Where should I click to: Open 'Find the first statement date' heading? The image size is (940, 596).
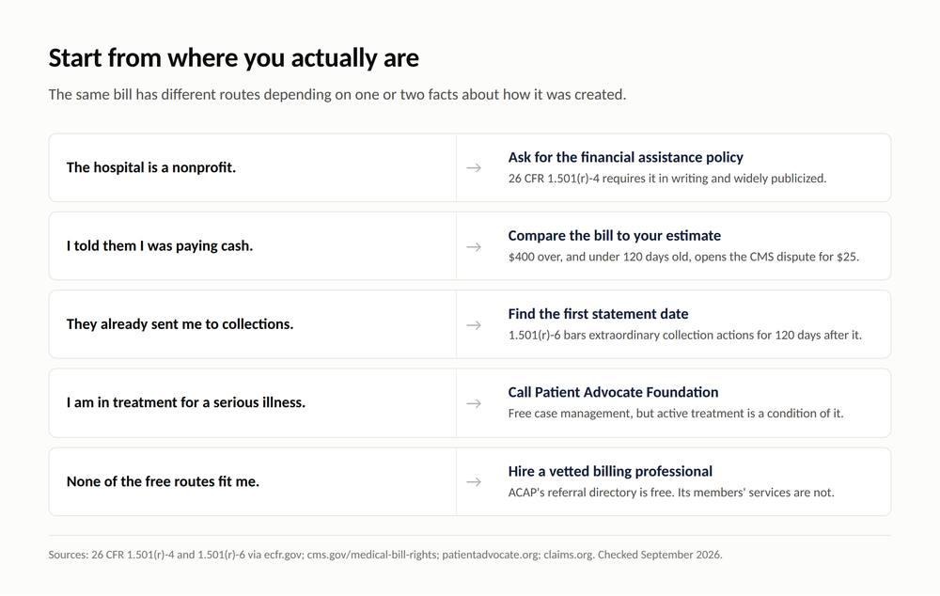(x=598, y=314)
